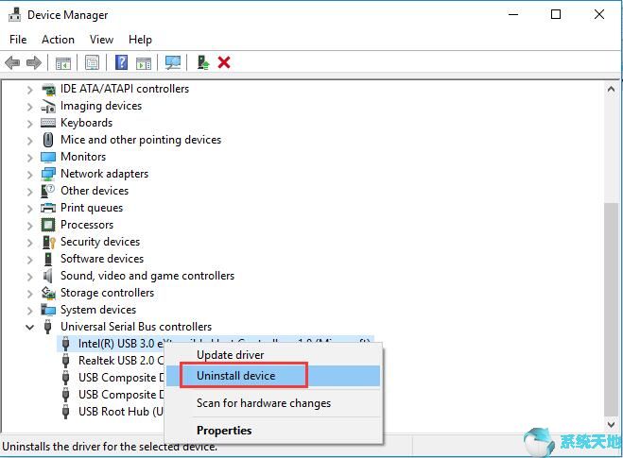623x458 pixels.
Task: Expand the System devices node
Action: tap(29, 311)
